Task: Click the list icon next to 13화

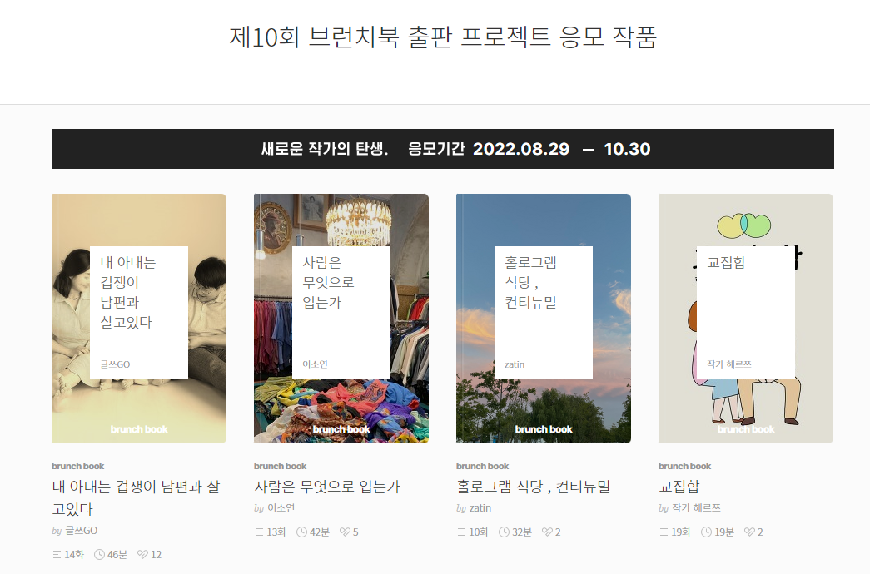Action: pos(259,532)
